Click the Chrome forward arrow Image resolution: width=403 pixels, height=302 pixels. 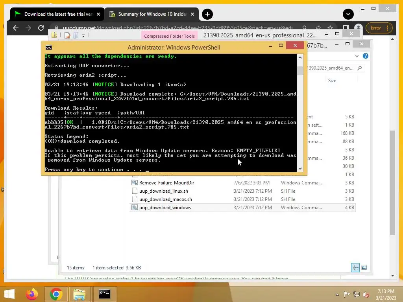(28, 28)
